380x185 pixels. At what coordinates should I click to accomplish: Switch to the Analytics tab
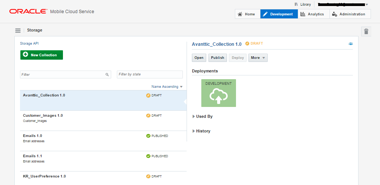[313, 14]
